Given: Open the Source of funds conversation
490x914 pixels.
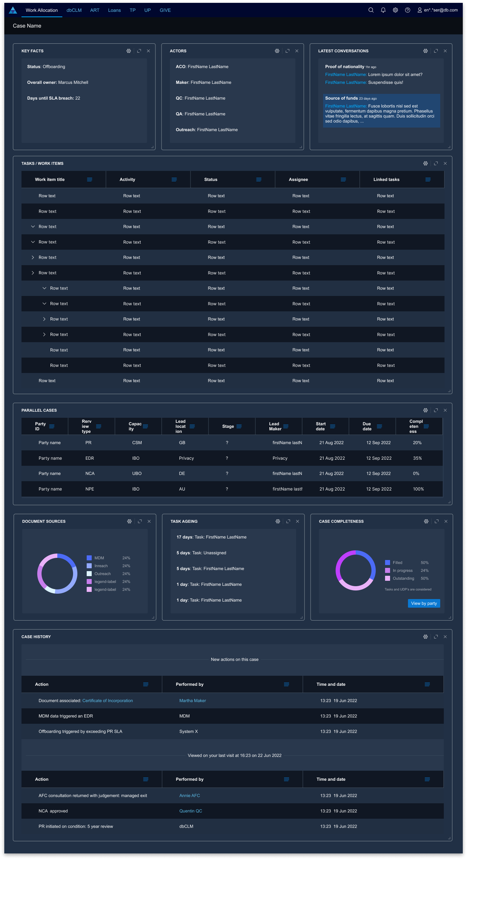Looking at the screenshot, I should click(x=381, y=110).
